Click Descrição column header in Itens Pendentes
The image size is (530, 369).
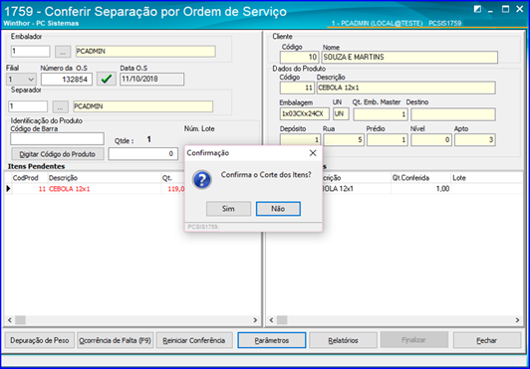coord(104,178)
